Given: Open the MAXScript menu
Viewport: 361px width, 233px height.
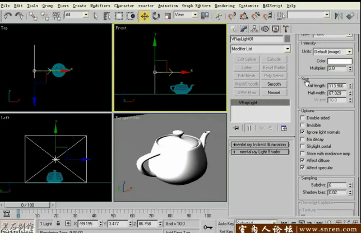Looking at the screenshot, I should (x=272, y=6).
